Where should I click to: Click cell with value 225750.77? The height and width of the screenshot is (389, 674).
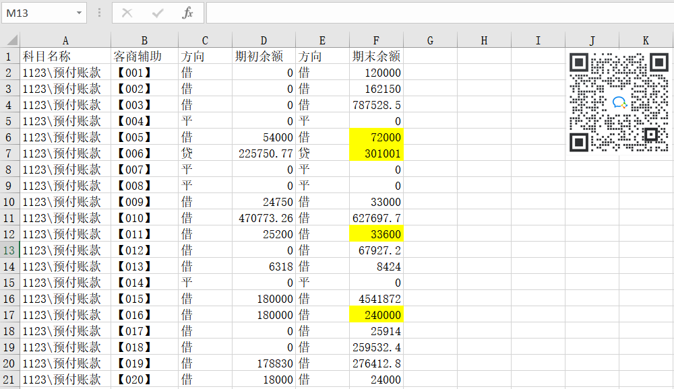click(264, 153)
